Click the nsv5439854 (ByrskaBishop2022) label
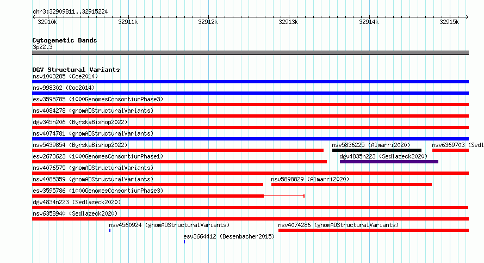Screen dimensions: 484x263 [x=80, y=145]
